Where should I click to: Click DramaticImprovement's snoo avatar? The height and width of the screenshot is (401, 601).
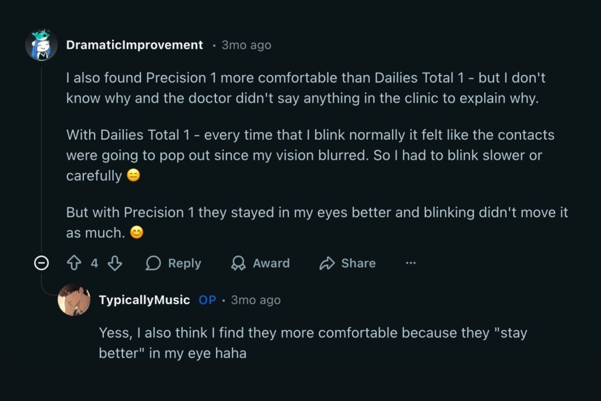click(x=40, y=45)
